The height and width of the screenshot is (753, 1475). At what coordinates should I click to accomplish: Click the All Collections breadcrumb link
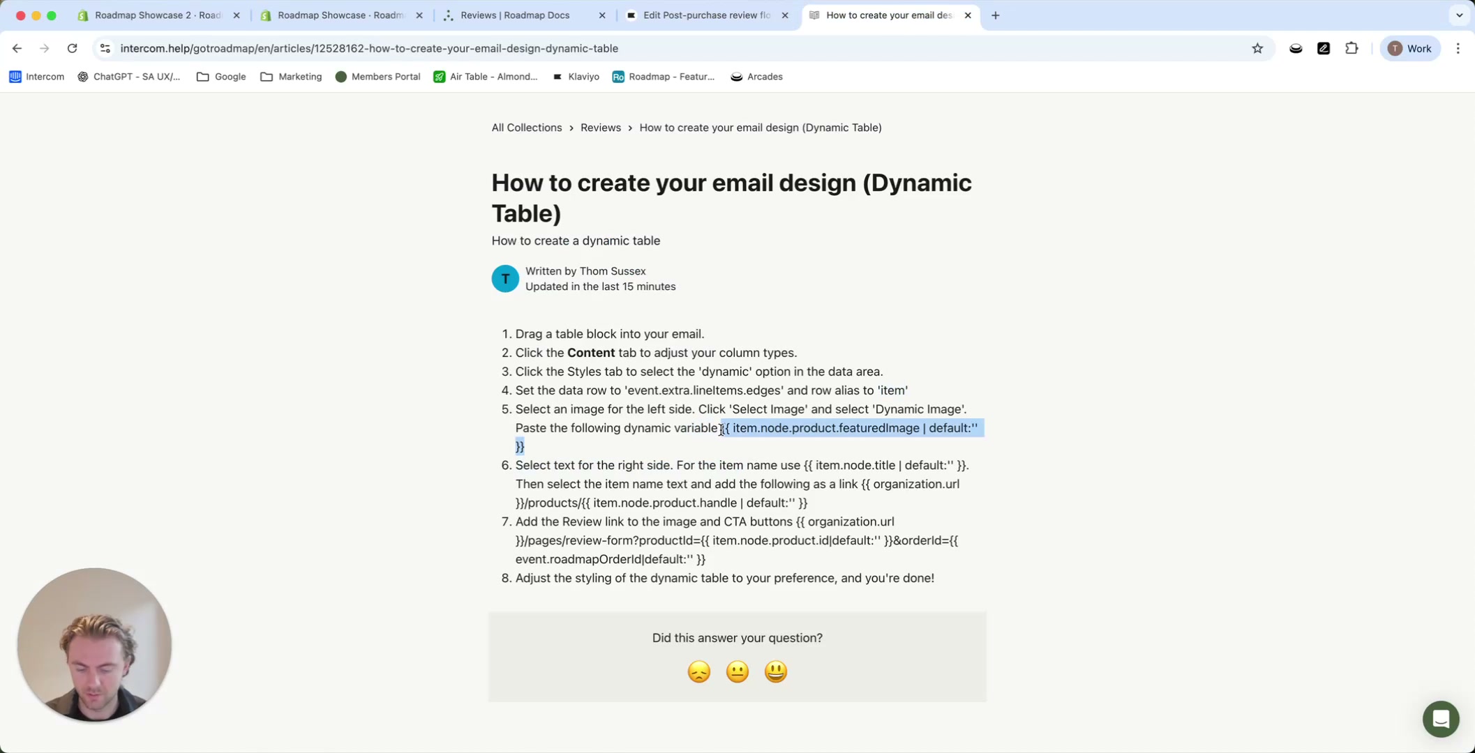click(526, 128)
